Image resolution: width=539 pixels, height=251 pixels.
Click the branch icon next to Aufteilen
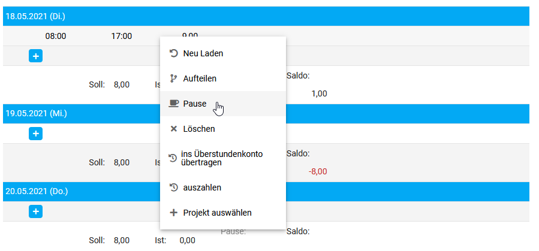coord(174,78)
